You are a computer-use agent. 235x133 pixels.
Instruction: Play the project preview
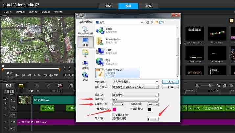tap(17, 75)
